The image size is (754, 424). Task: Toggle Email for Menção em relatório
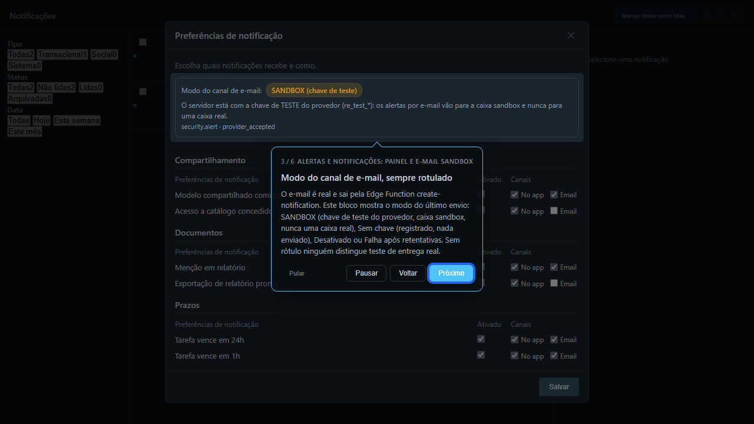pyautogui.click(x=554, y=267)
